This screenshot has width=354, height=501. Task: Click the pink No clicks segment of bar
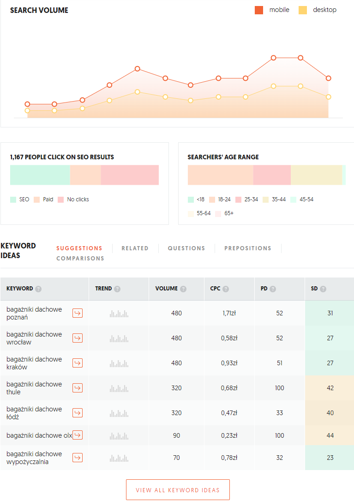click(x=130, y=175)
